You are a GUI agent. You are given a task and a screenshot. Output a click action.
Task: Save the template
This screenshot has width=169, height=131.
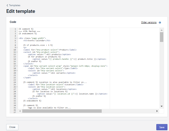point(161,127)
